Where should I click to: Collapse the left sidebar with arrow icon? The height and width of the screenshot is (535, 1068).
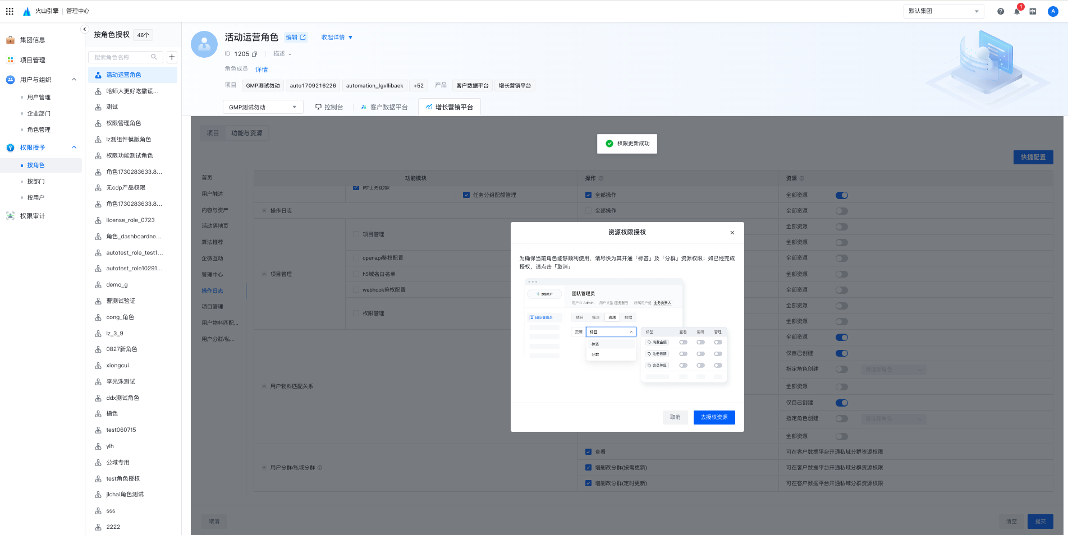point(85,29)
